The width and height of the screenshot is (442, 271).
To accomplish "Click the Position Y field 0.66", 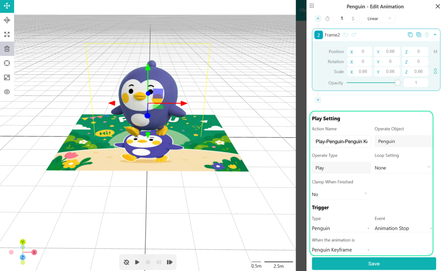I will [x=387, y=52].
